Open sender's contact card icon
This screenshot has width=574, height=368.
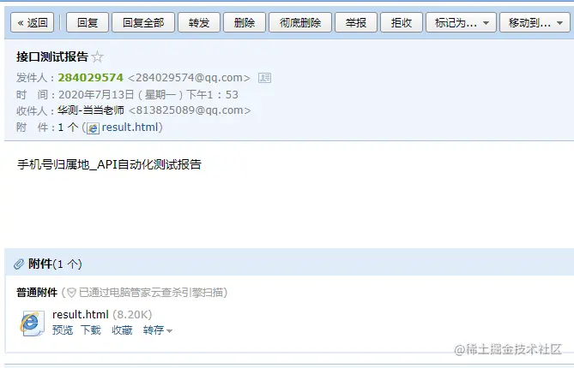264,78
